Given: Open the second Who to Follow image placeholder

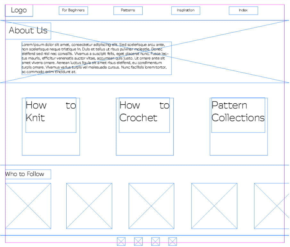Looking at the screenshot, I should point(89,206).
